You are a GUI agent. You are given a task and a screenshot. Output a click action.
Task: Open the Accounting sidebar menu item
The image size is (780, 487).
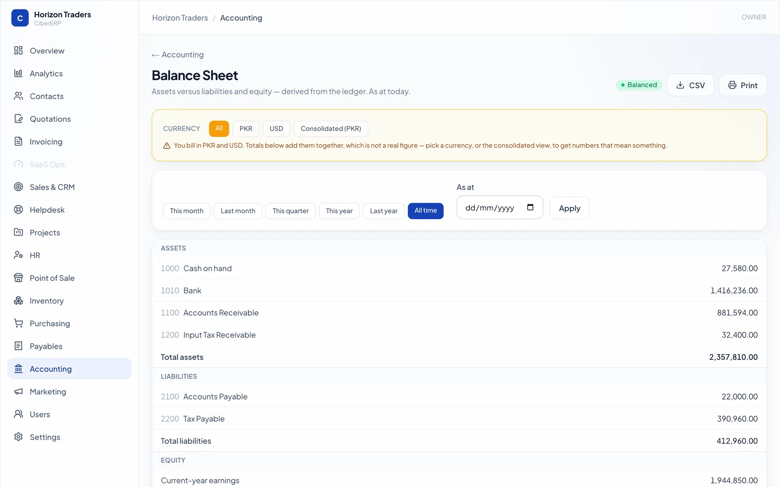coord(69,369)
